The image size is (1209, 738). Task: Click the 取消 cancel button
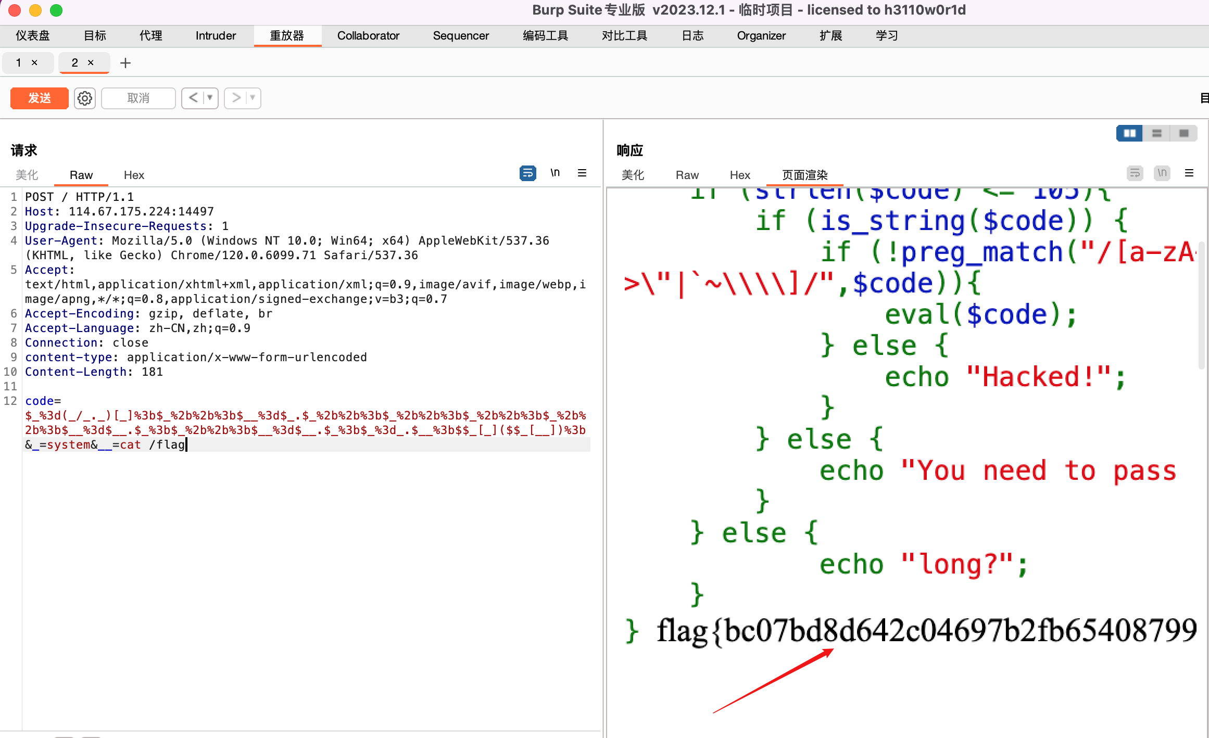(x=138, y=98)
